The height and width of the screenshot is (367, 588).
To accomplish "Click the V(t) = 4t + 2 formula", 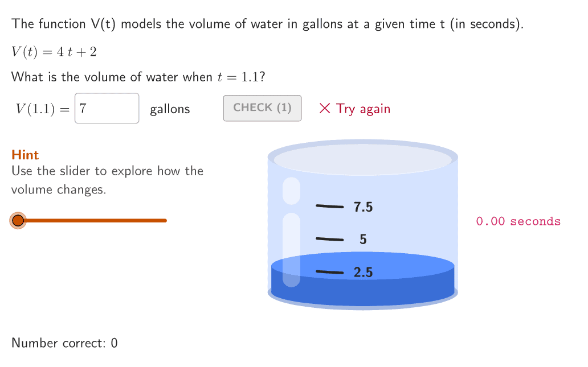I will click(54, 52).
